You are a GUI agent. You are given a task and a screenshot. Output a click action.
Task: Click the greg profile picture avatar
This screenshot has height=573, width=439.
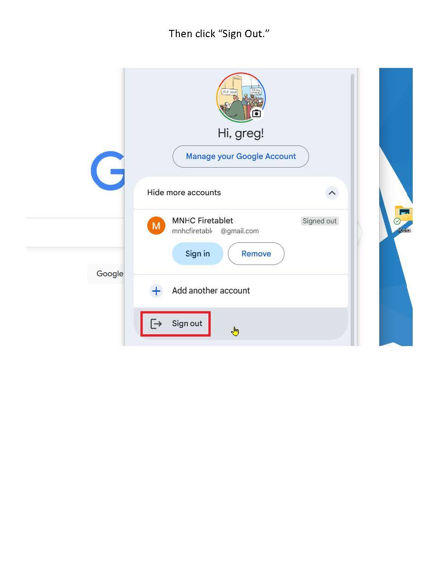[241, 97]
